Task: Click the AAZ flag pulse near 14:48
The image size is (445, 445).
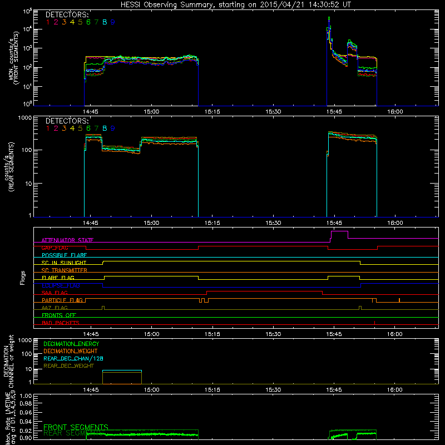Action: point(103,308)
